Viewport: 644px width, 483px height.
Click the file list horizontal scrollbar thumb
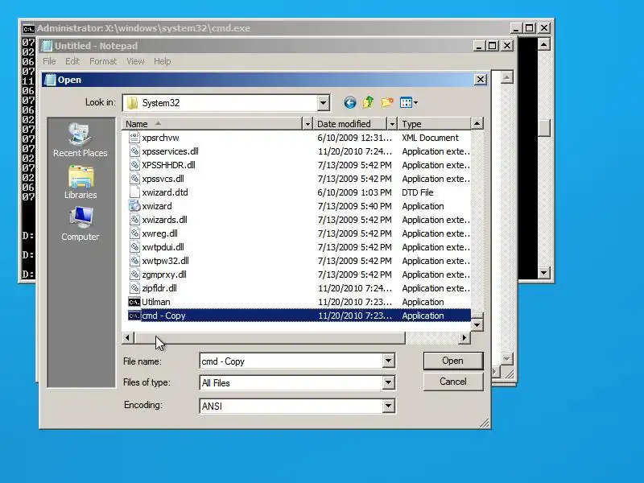click(269, 337)
